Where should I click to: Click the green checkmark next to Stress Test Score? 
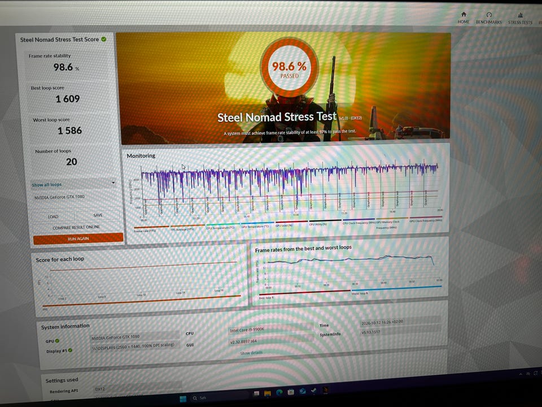pos(104,39)
